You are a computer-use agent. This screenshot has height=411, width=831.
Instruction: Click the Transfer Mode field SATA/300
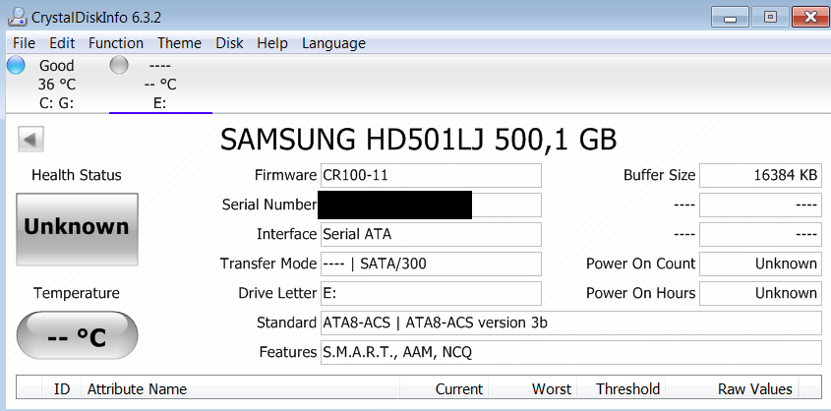(431, 264)
